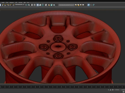Open the Rendered Frame Window

52,5
